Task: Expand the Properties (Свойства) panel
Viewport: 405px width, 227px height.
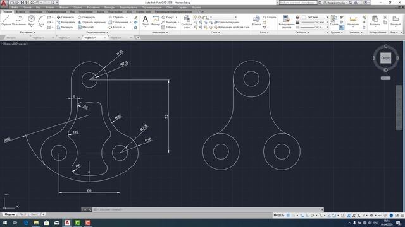Action: click(x=302, y=32)
